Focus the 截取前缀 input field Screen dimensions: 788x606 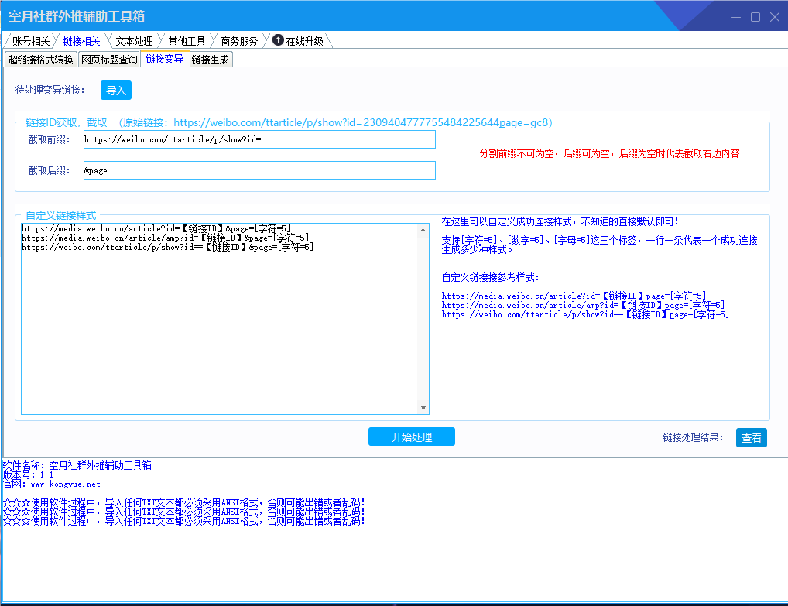click(259, 139)
